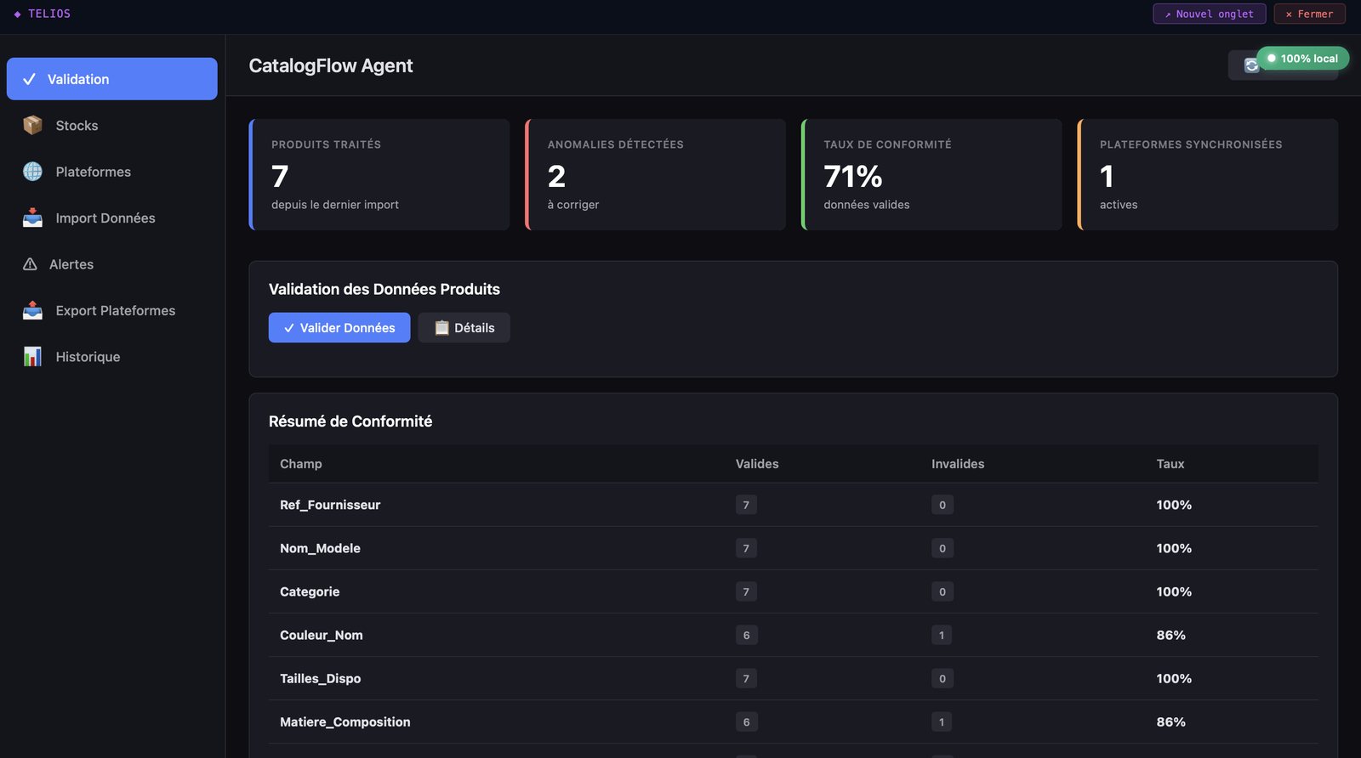Click the invalid count badge for Couleur_Nom
The height and width of the screenshot is (758, 1361).
(942, 635)
